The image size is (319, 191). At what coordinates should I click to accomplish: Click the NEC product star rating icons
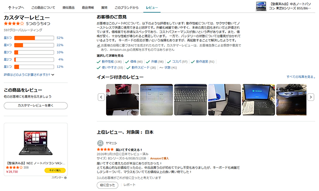[14, 168]
